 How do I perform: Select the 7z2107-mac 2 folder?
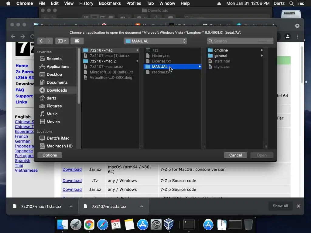click(110, 61)
